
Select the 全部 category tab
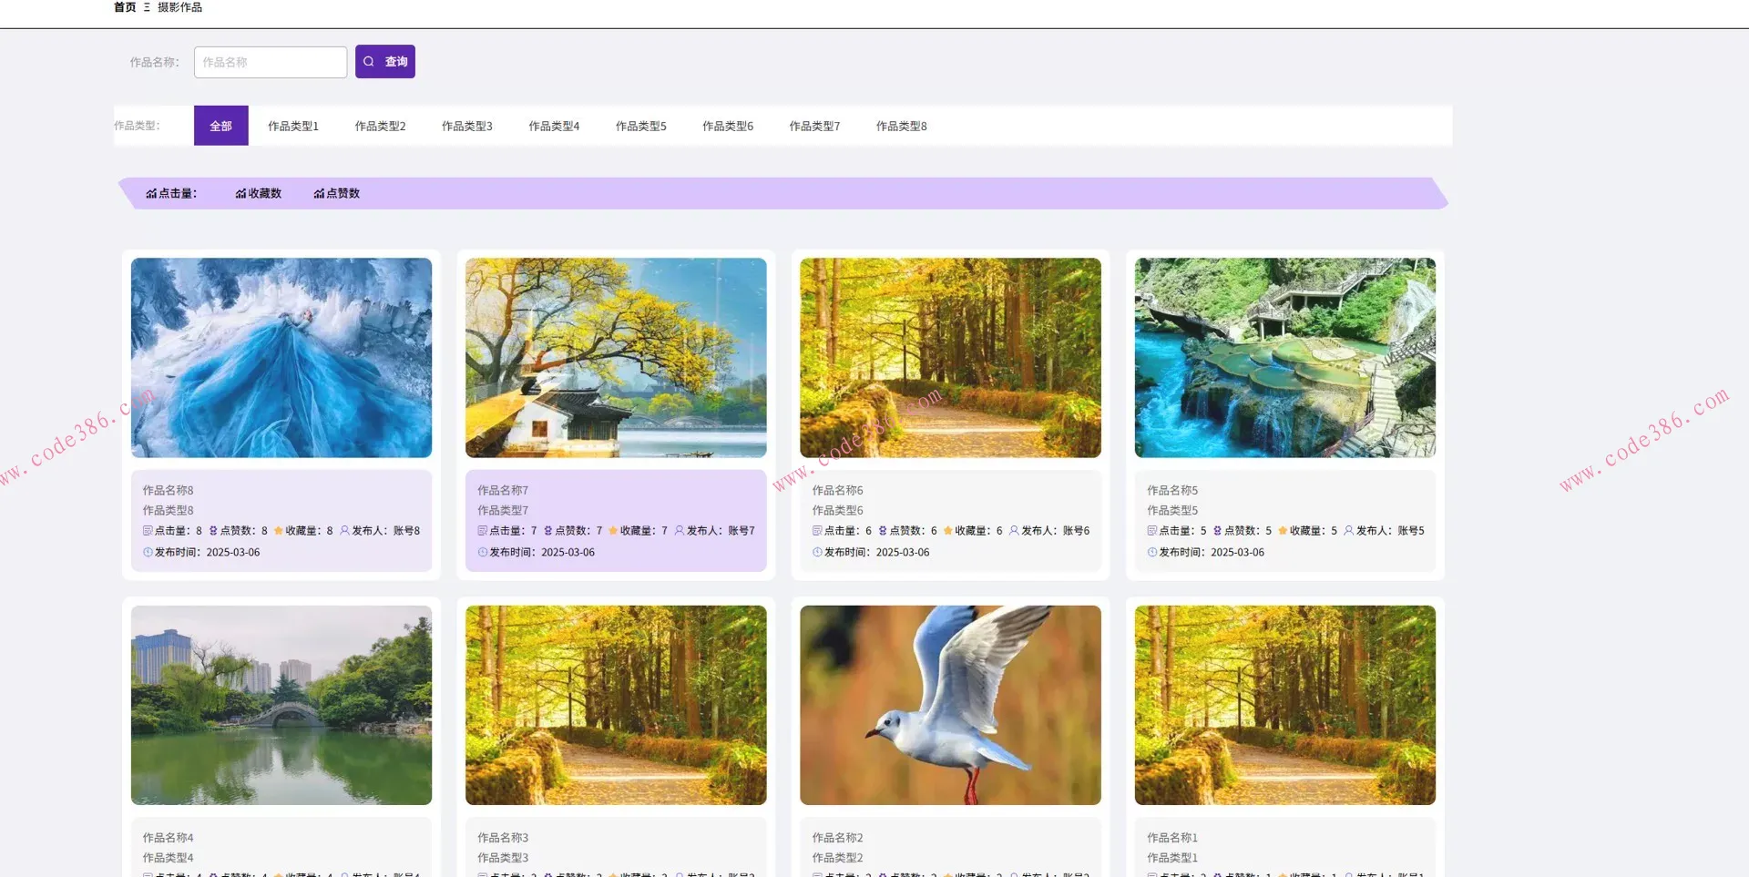tap(220, 127)
